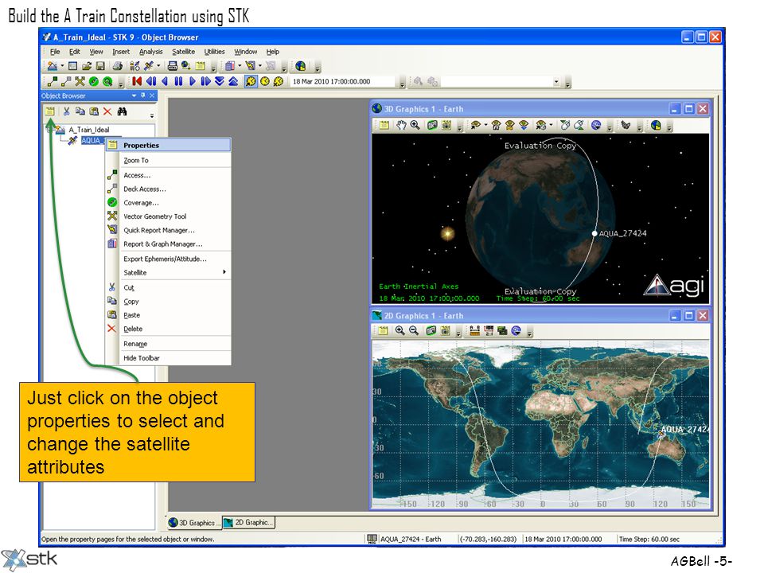The width and height of the screenshot is (764, 573).
Task: Choose Access... from the context menu
Action: [x=169, y=175]
